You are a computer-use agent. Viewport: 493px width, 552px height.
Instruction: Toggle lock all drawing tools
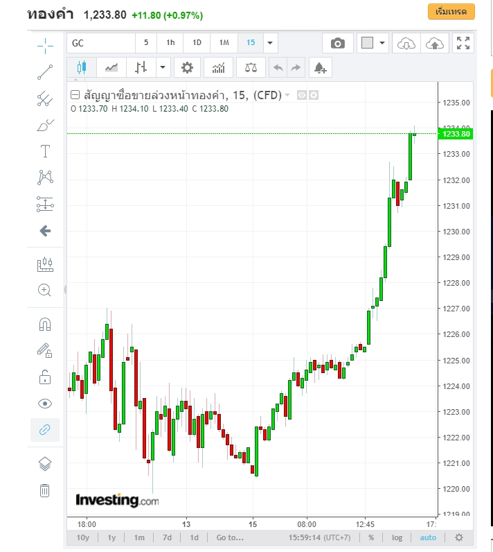45,377
